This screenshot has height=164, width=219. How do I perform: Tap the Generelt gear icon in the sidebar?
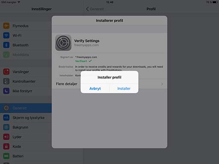(6, 108)
